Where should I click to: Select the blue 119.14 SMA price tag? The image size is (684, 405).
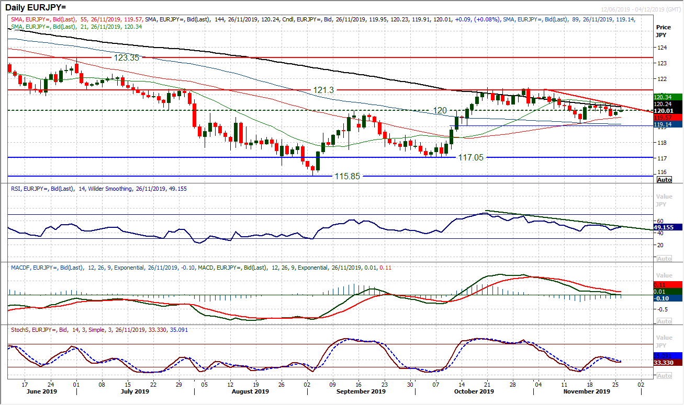click(x=667, y=125)
